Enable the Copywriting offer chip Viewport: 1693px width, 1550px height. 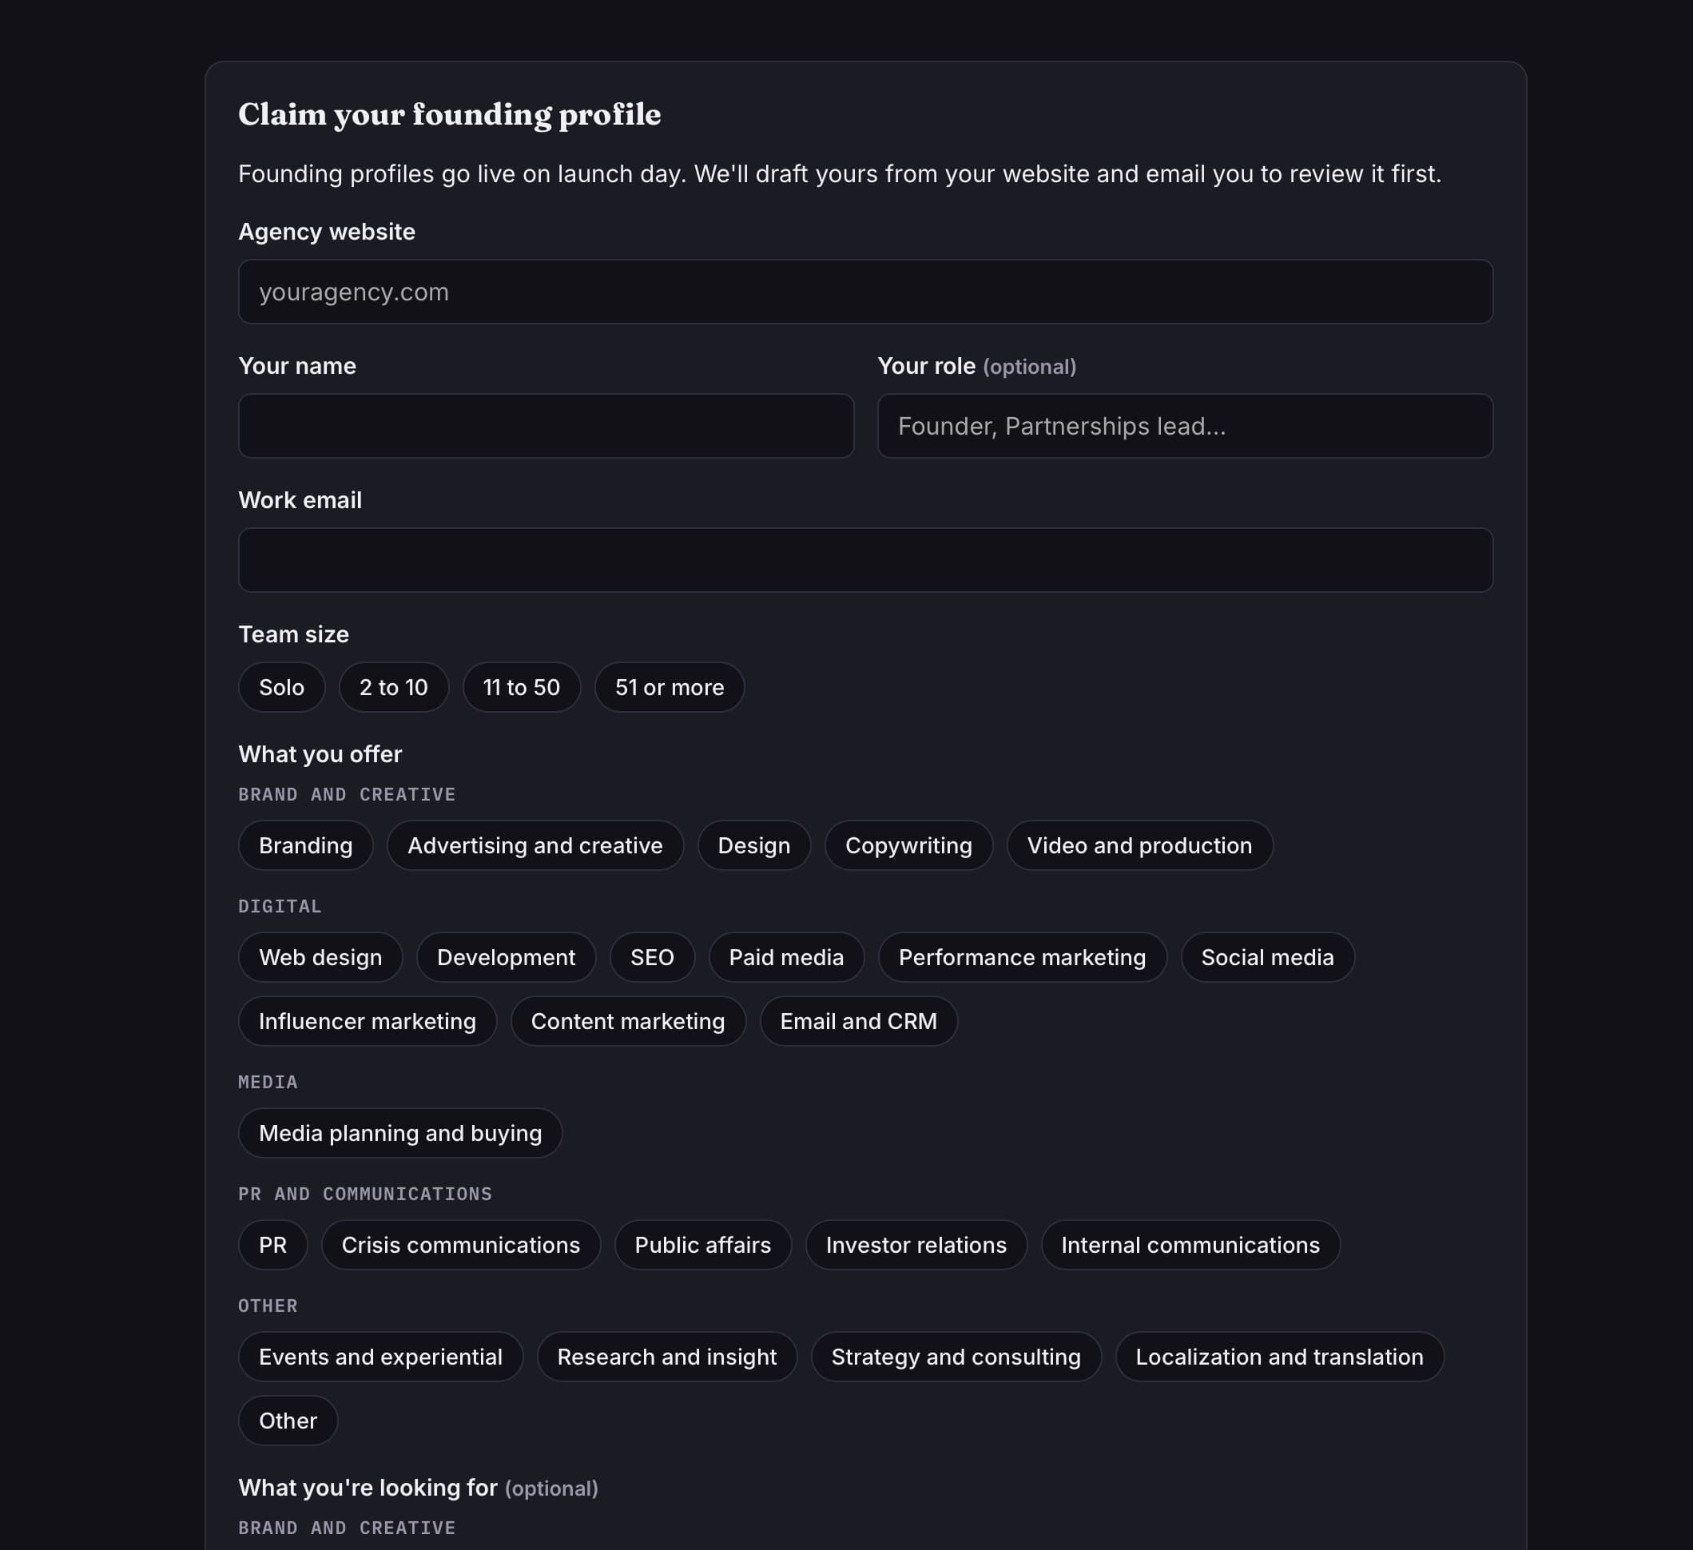click(x=908, y=845)
